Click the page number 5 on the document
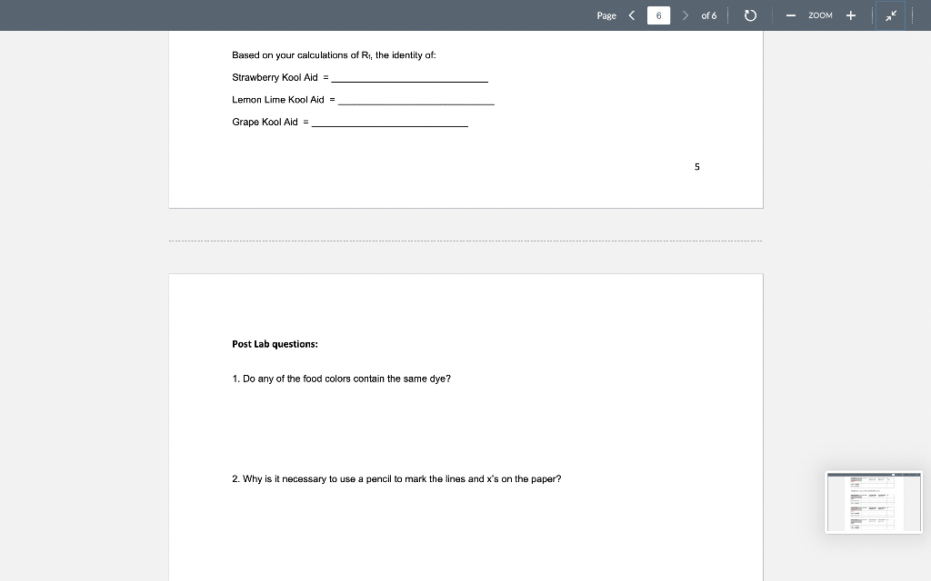Viewport: 931px width, 581px height. click(696, 167)
